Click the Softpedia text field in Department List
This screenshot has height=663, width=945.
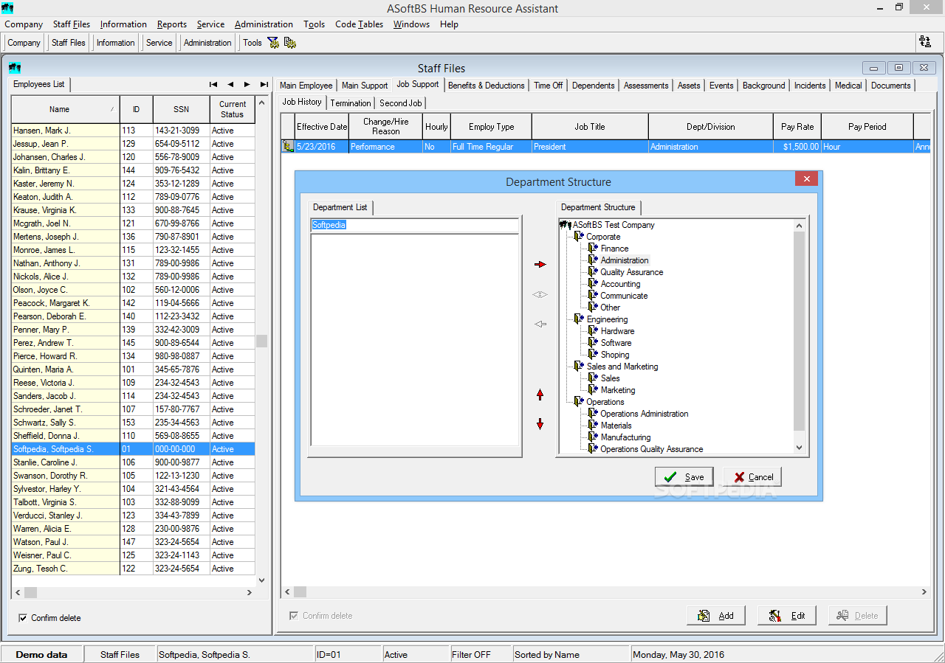coord(414,225)
